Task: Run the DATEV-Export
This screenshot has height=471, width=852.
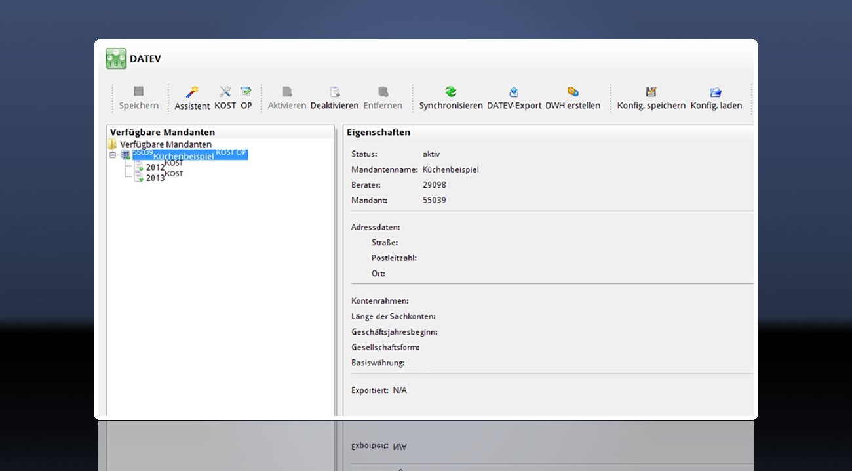Action: pos(514,92)
